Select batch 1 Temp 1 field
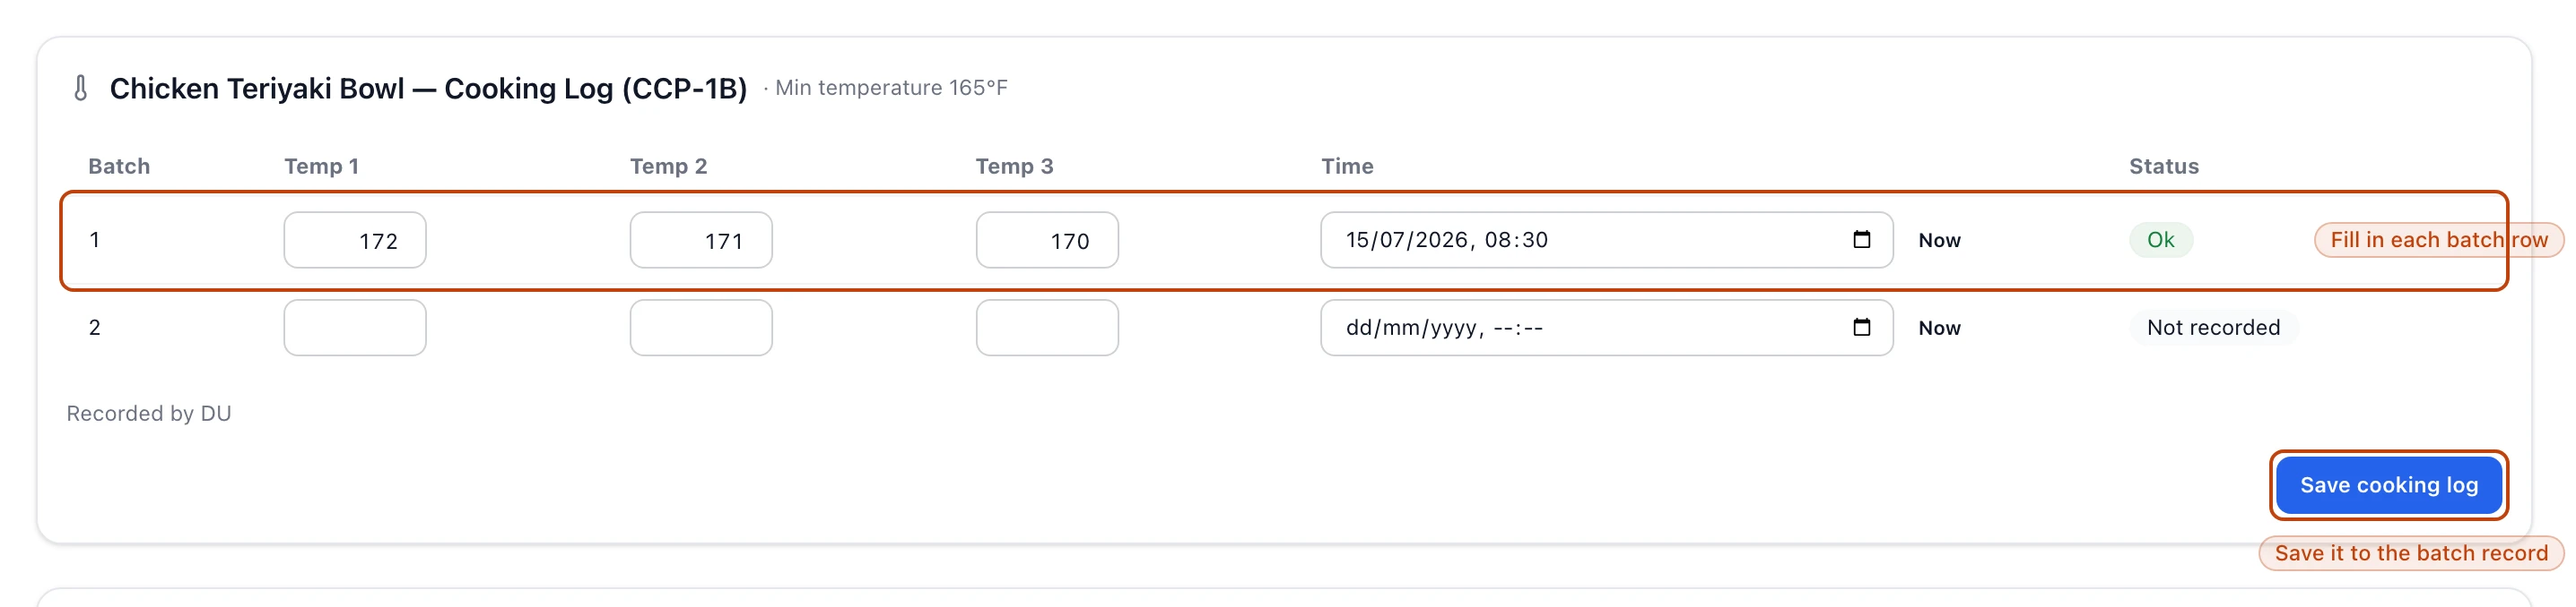2576x607 pixels. [x=355, y=240]
